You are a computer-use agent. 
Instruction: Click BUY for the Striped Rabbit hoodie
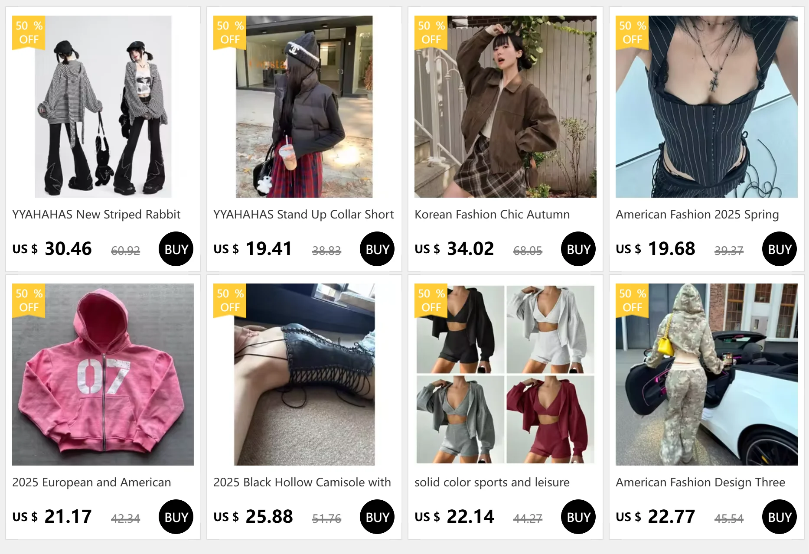click(176, 249)
